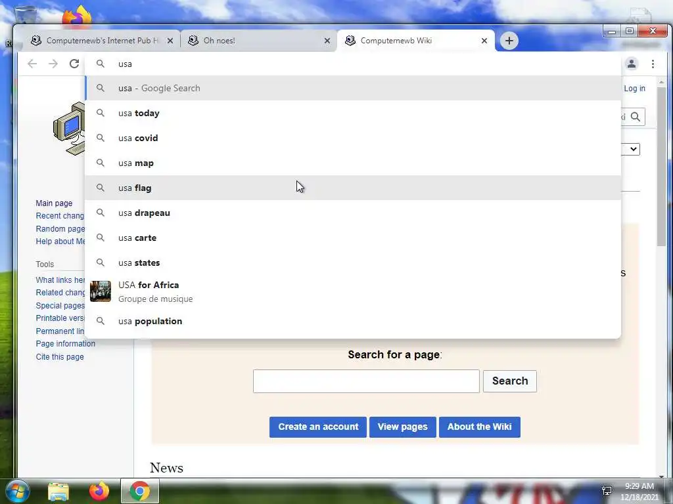Close the Computernewb Wiki tab
Screen dimensions: 673x504
point(484,41)
